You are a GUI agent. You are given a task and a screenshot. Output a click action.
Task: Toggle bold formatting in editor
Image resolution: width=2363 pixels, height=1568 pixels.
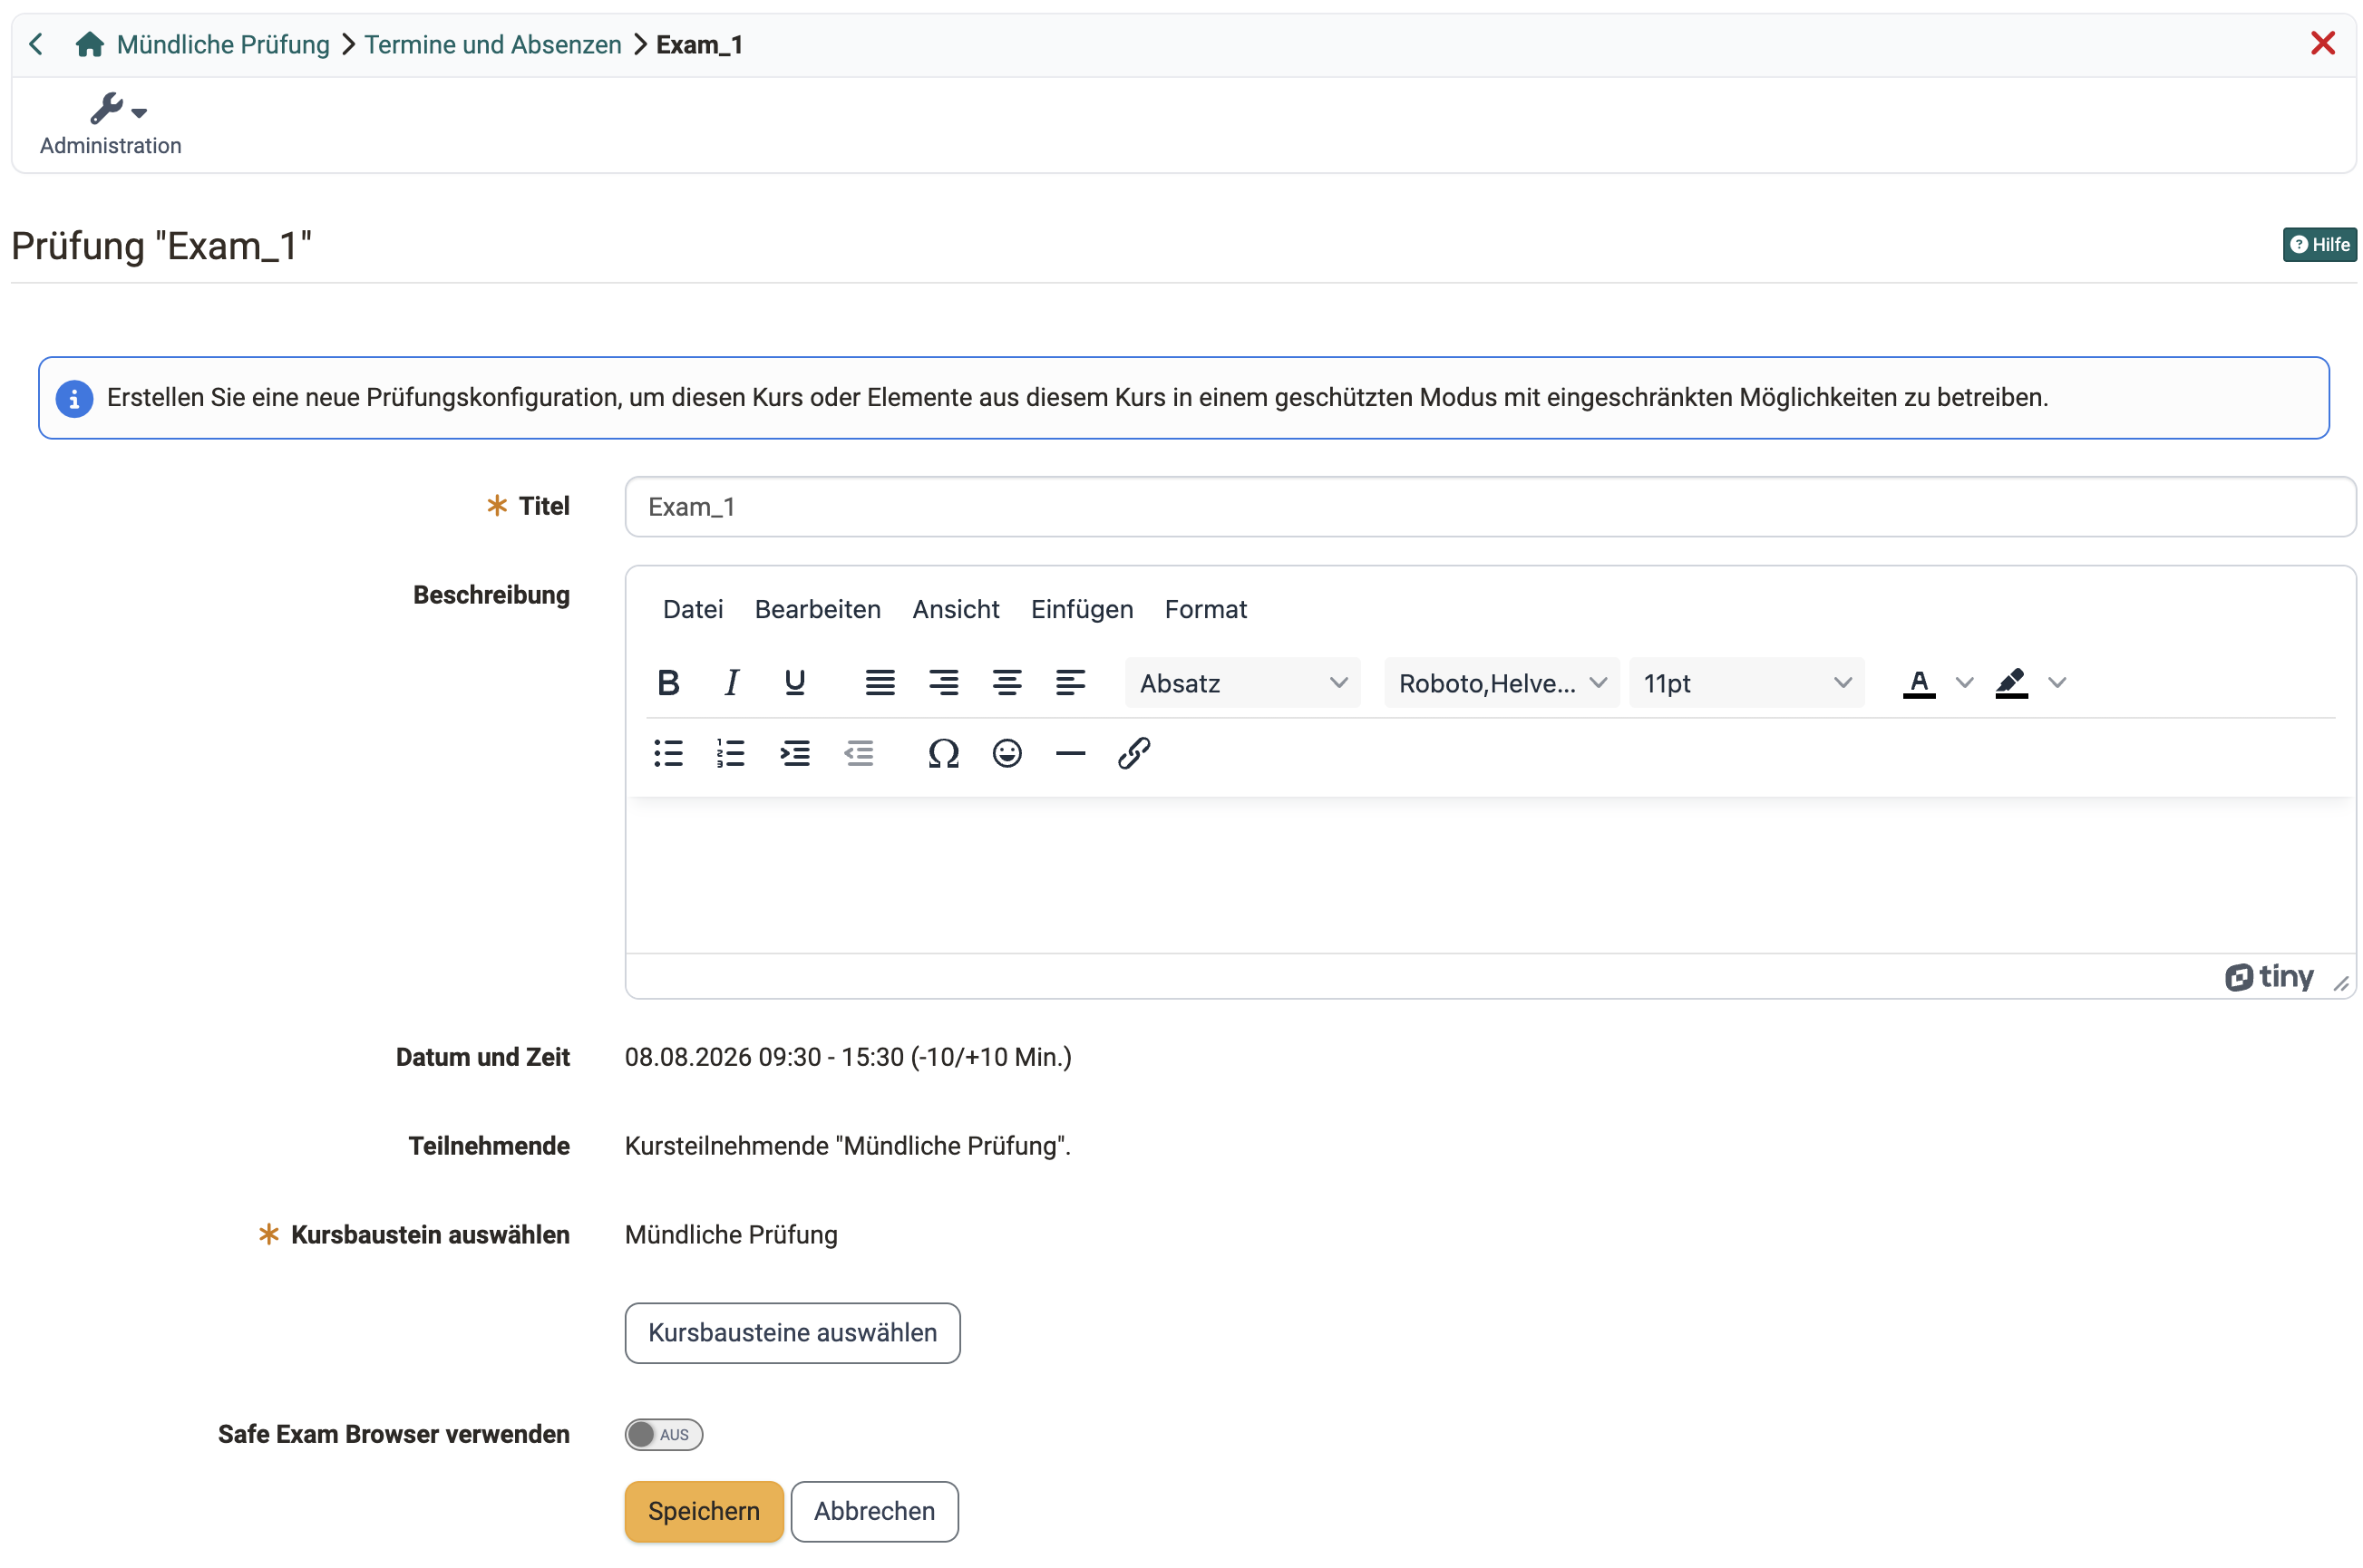point(667,682)
